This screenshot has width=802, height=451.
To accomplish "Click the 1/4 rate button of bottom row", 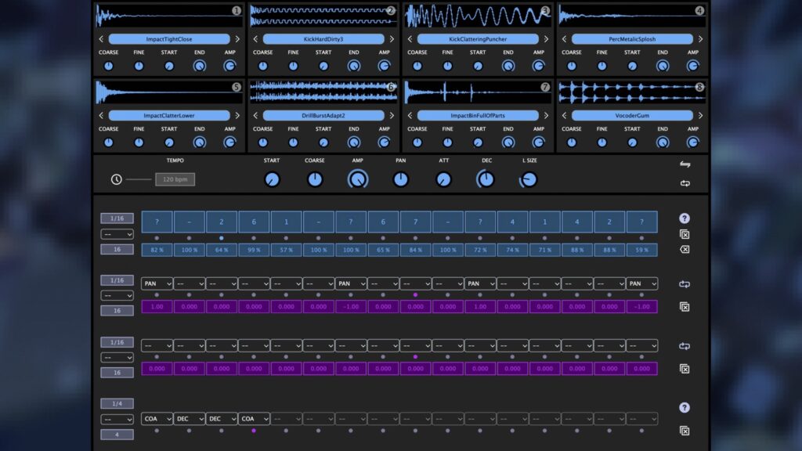I will point(117,403).
